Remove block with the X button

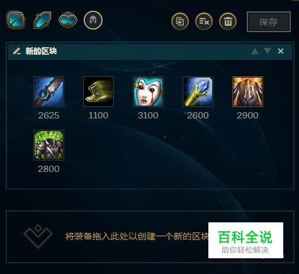pyautogui.click(x=281, y=51)
